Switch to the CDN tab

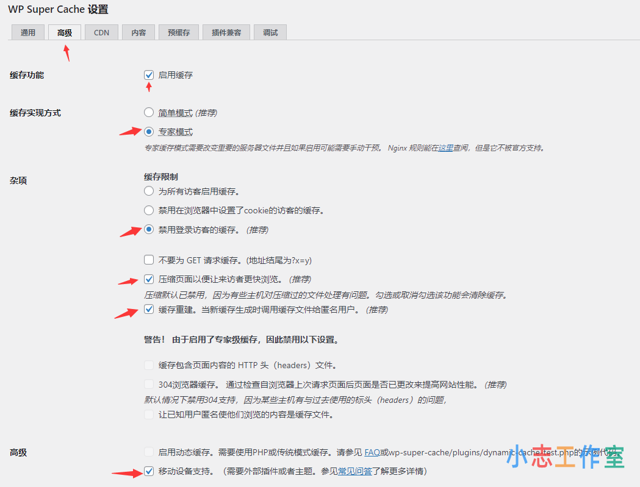coord(101,32)
